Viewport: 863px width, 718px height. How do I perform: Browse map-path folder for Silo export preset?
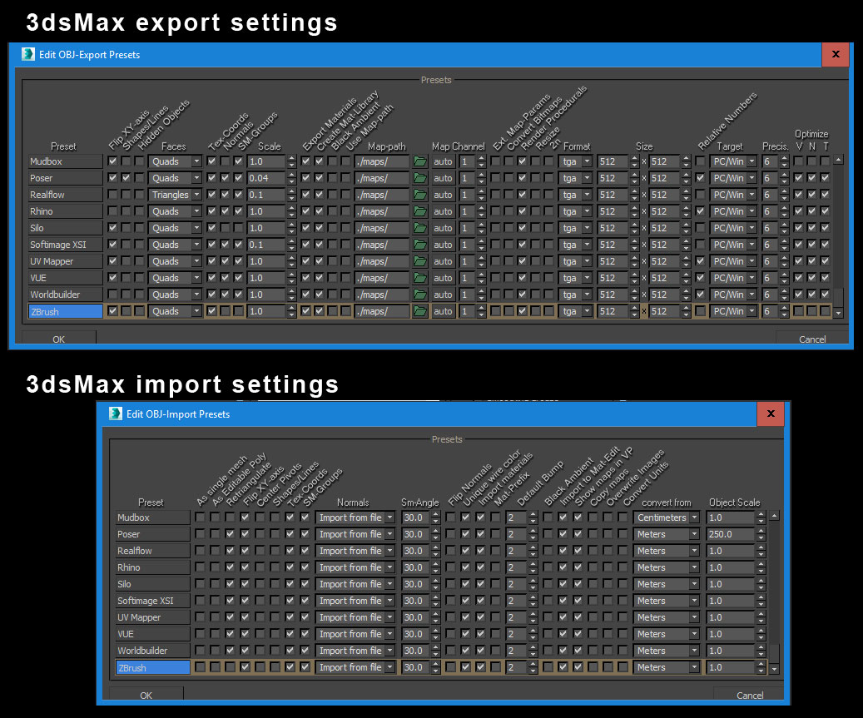(420, 228)
